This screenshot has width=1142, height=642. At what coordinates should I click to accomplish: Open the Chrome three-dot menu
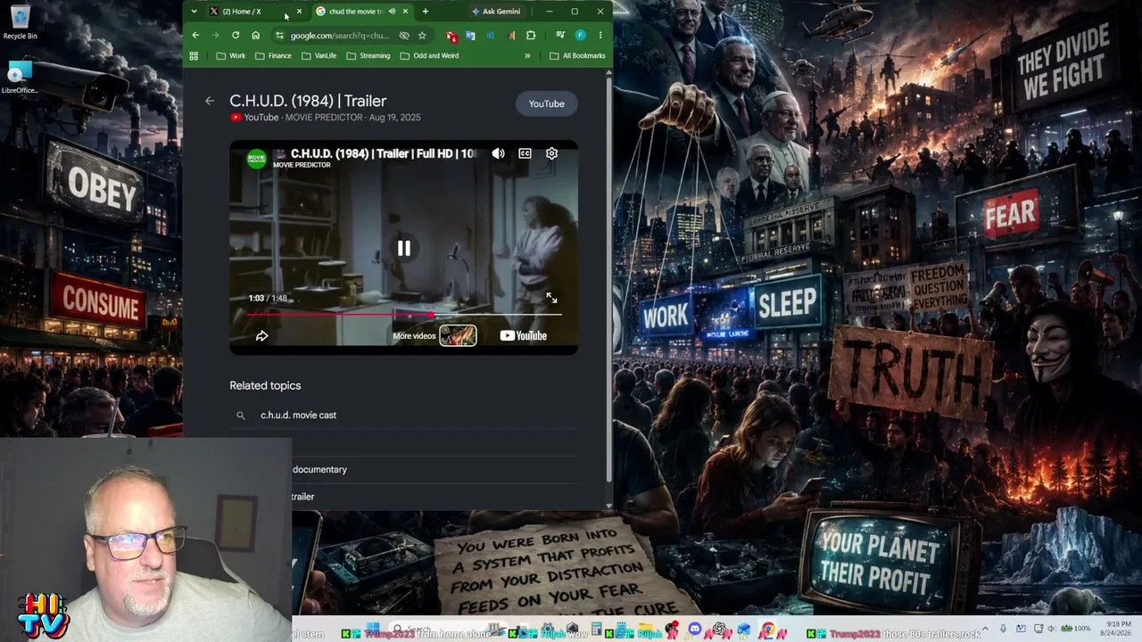tap(600, 36)
